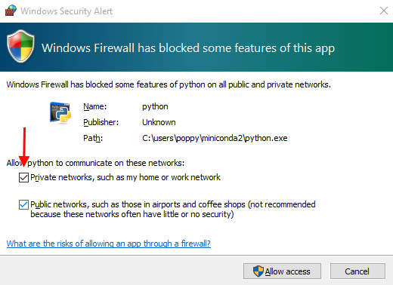The height and width of the screenshot is (285, 393).
Task: Click the red arrow annotation
Action: (24, 147)
